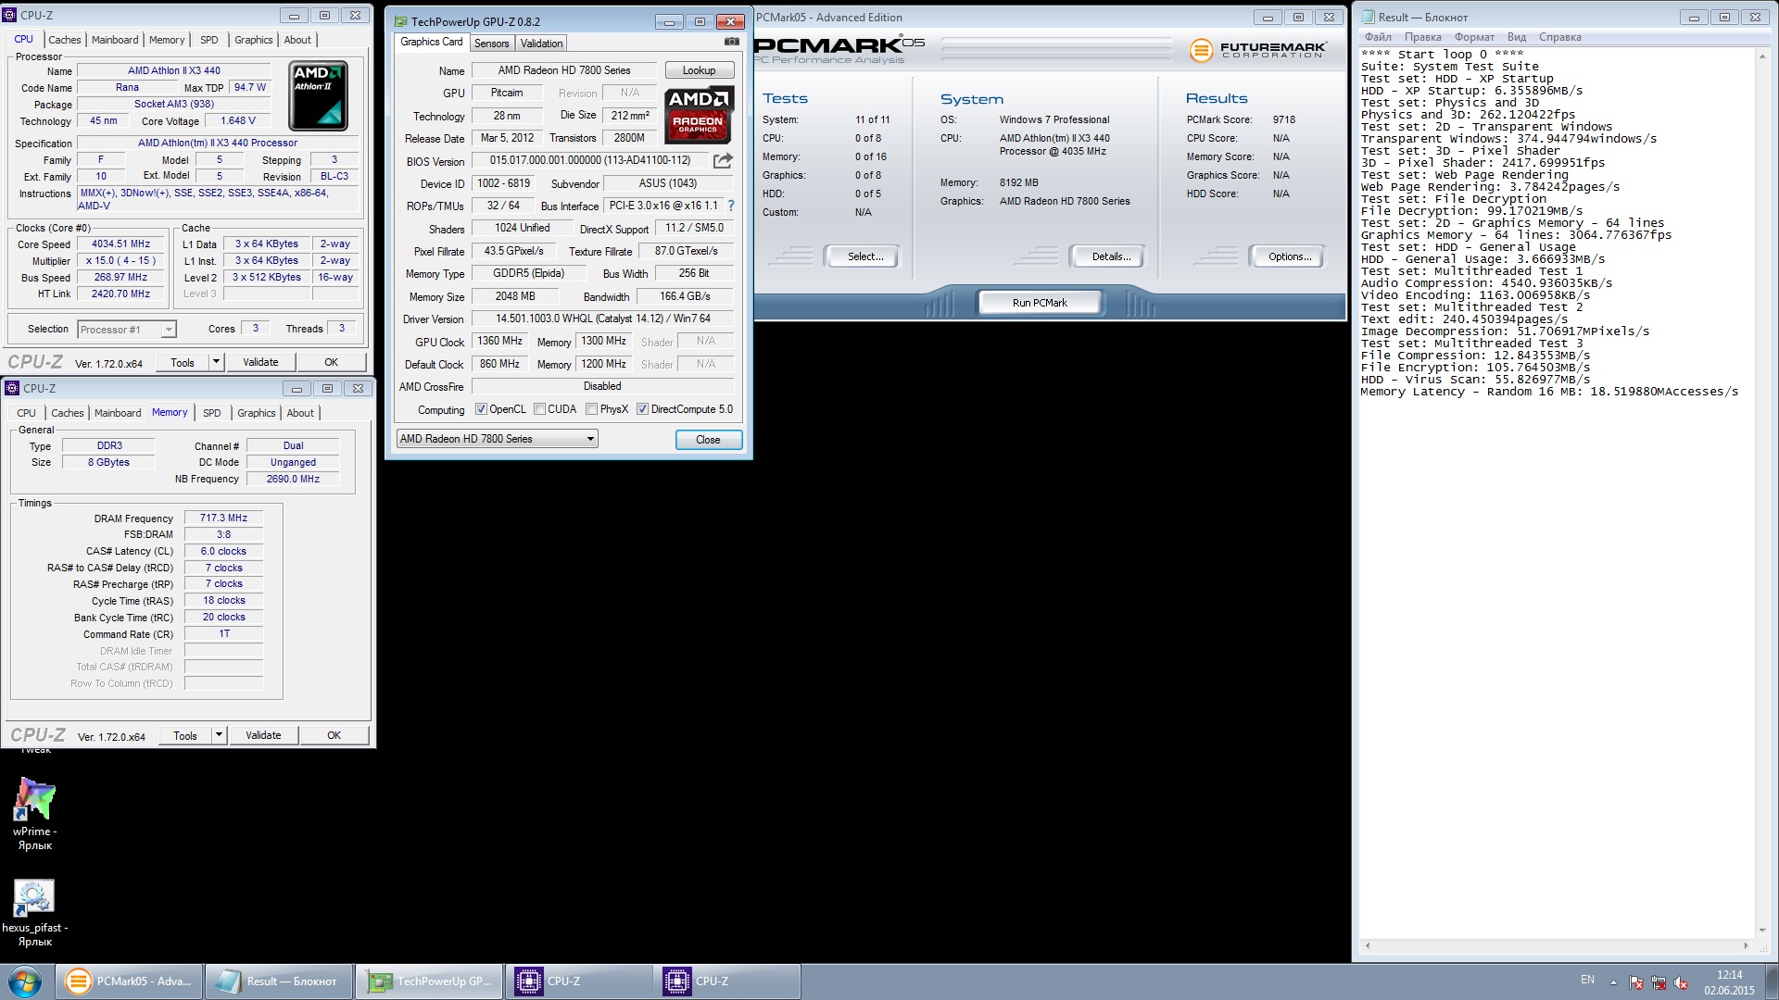Switch to SPD tab in bottom CPU-Z
This screenshot has width=1779, height=1000.
[x=212, y=413]
